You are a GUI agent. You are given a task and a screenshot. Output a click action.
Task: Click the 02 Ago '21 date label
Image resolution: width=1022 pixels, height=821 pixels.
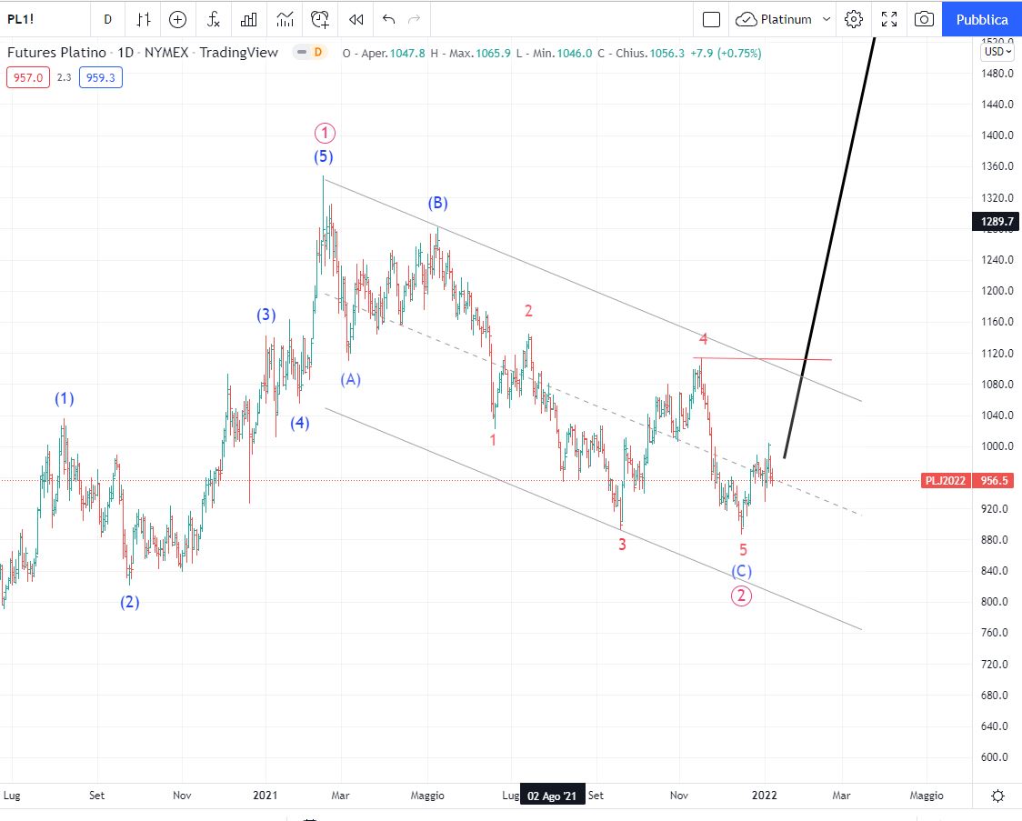(x=552, y=796)
